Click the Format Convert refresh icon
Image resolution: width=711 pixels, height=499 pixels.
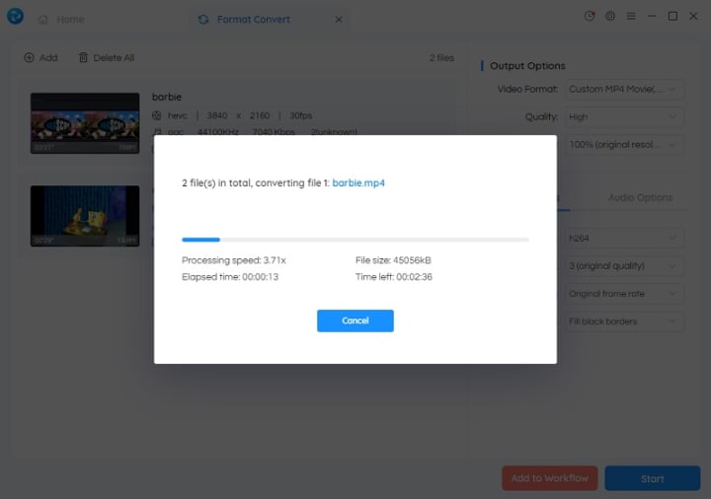(203, 20)
